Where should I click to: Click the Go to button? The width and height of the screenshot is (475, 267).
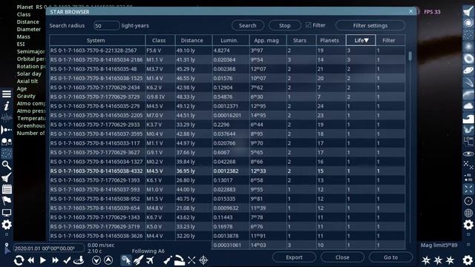pos(391,257)
